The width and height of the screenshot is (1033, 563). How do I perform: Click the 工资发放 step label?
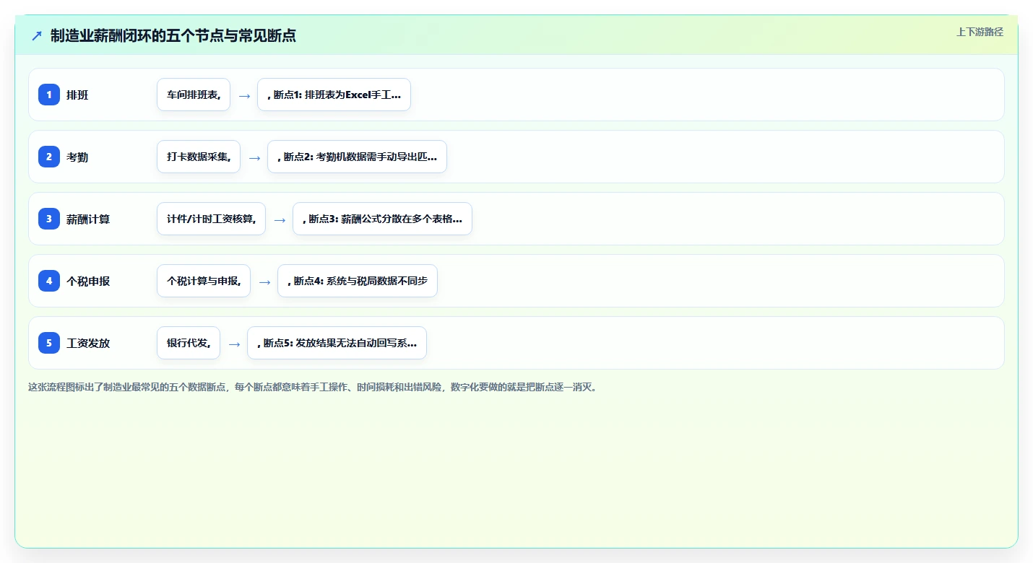tap(88, 343)
